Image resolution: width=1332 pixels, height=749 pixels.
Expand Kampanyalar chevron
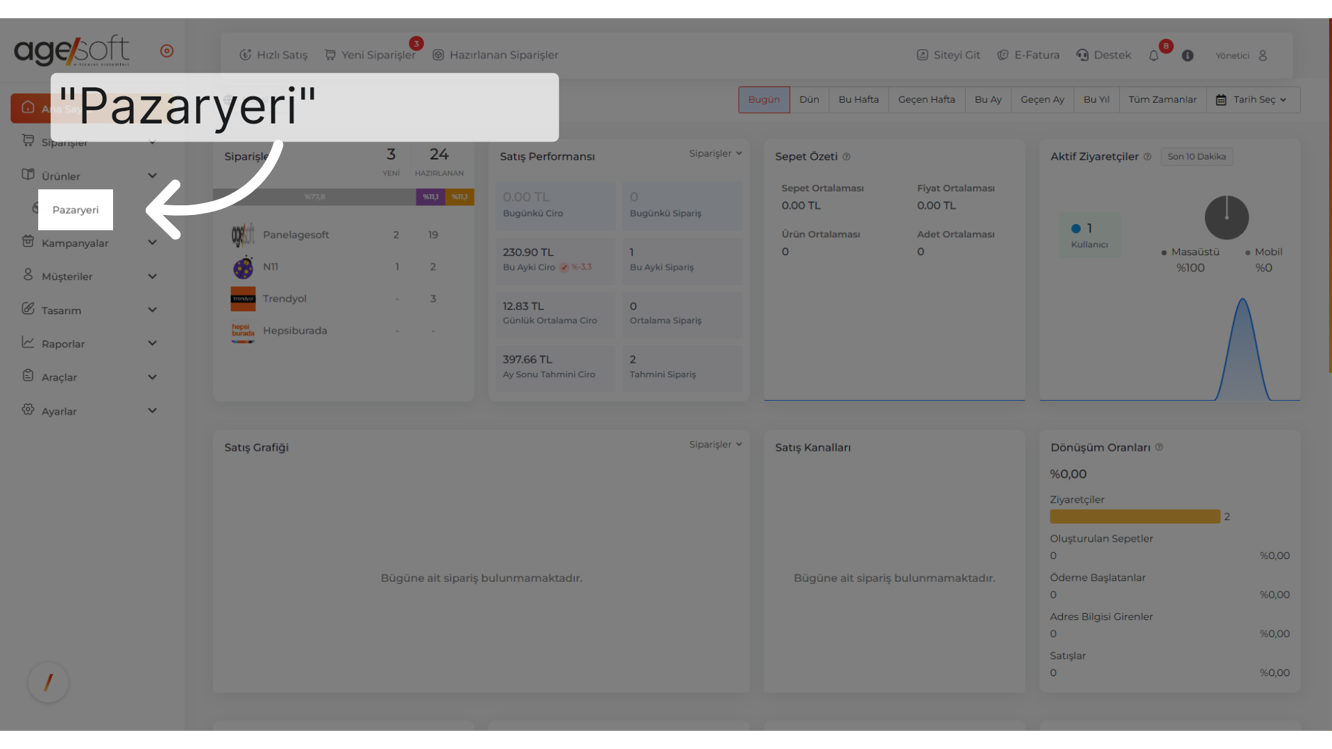click(x=153, y=243)
